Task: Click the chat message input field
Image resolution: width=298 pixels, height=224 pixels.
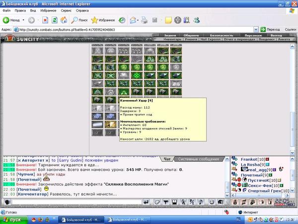Action: [77, 202]
